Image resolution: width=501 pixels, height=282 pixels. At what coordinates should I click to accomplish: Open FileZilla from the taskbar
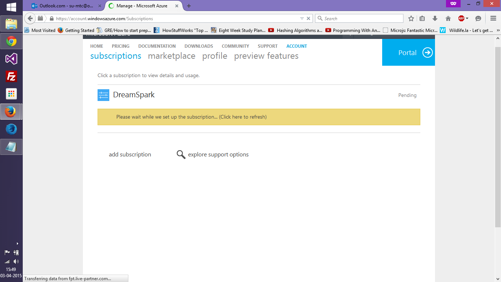[11, 76]
